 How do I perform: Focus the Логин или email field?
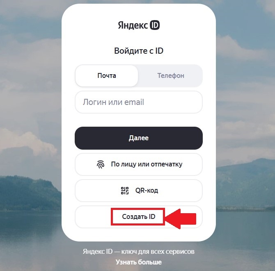(x=139, y=102)
